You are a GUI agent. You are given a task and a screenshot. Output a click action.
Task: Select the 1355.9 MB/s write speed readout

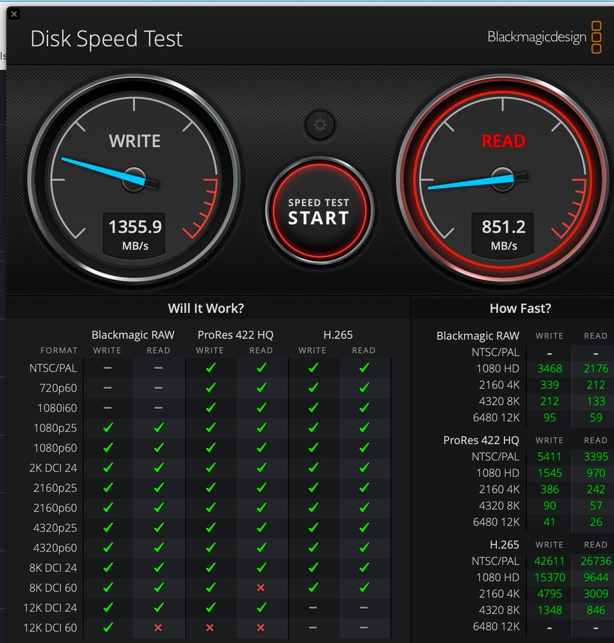[x=135, y=233]
